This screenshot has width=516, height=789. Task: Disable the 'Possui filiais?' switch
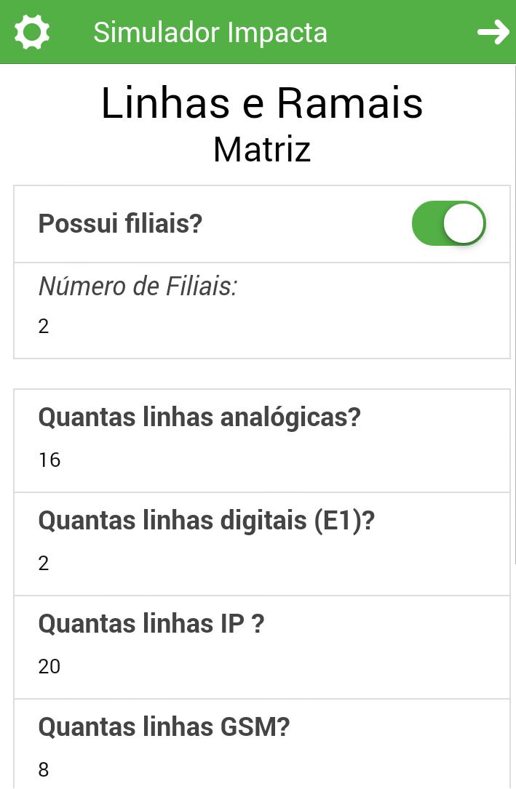(x=449, y=223)
